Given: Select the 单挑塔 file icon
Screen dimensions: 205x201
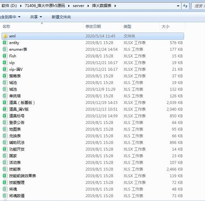Looking at the screenshot, I should click(5, 96).
